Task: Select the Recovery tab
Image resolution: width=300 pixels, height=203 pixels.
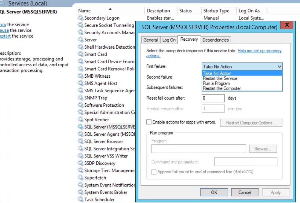Action: point(189,39)
